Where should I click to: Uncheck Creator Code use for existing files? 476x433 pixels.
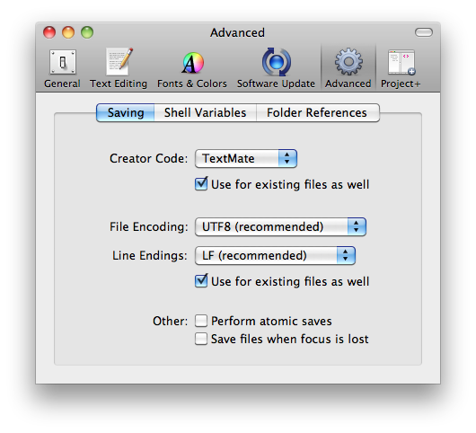[201, 184]
